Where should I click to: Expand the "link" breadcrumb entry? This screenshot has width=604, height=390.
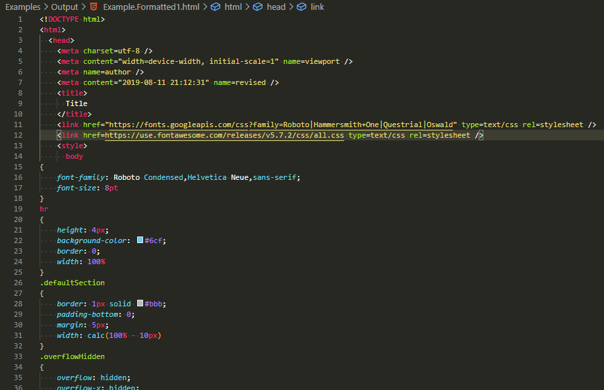[x=316, y=7]
